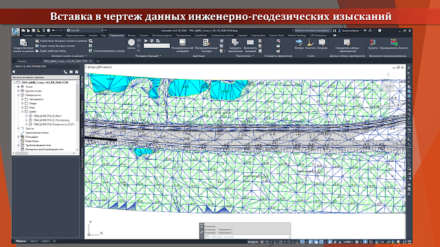This screenshot has height=247, width=440.
Task: Click Set shortcuts folder (Задать папку быстрых ссылок)
Action: click(55, 46)
